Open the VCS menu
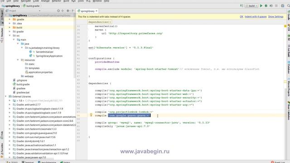 tap(88, 1)
